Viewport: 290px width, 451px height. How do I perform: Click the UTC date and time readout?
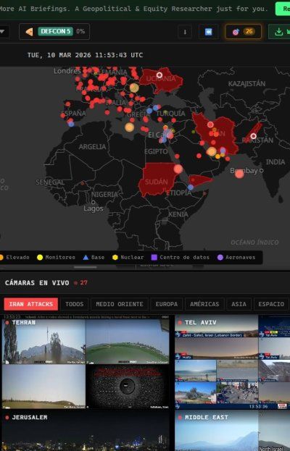[x=85, y=55]
